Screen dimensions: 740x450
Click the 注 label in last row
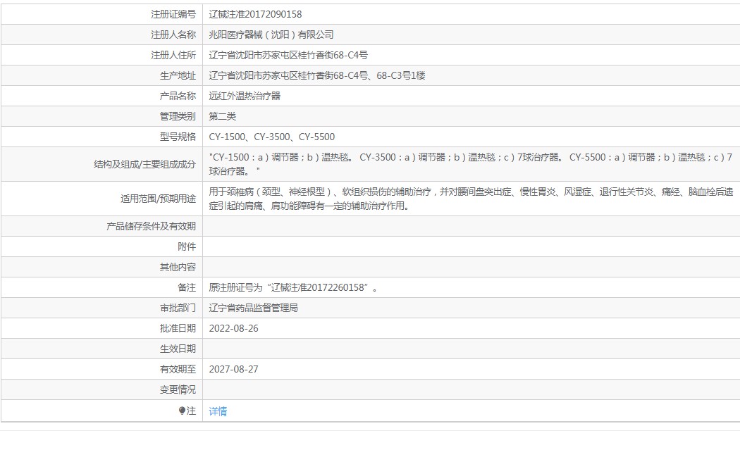pyautogui.click(x=191, y=411)
